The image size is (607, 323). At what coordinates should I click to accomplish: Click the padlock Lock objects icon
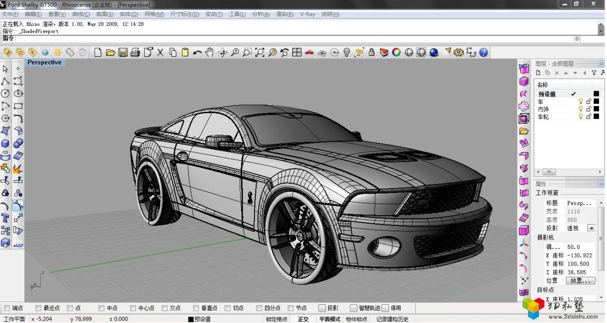(372, 53)
